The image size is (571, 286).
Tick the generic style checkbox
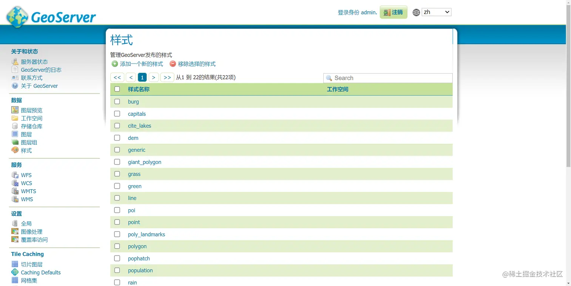click(117, 150)
